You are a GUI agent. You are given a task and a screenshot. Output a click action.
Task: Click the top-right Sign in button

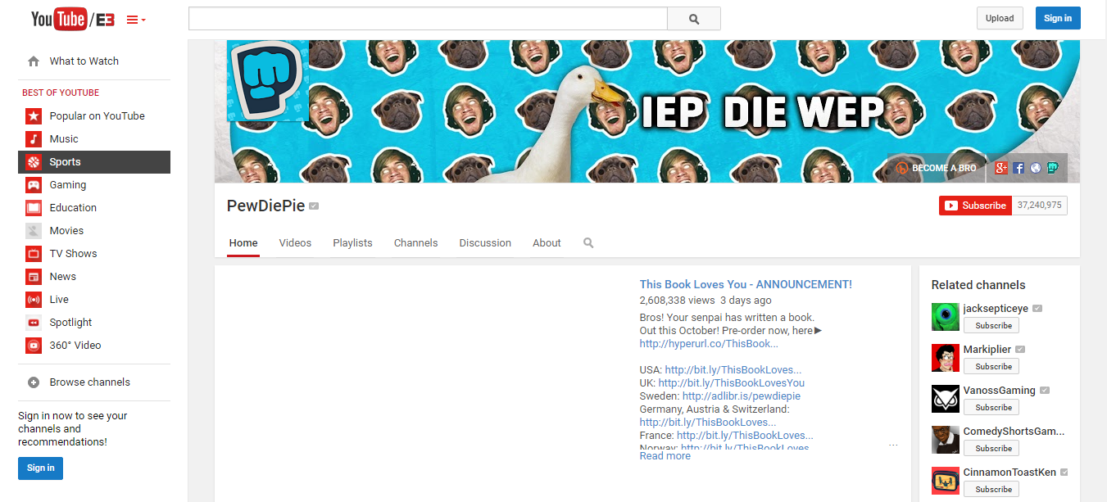pyautogui.click(x=1058, y=18)
